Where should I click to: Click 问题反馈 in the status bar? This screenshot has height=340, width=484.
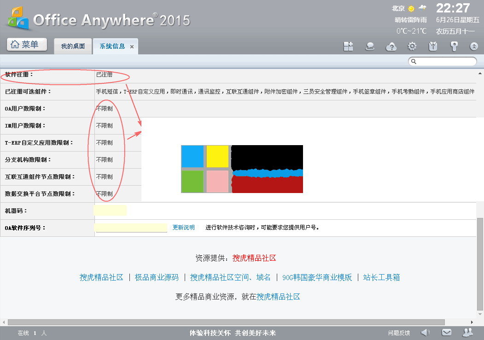(x=399, y=333)
